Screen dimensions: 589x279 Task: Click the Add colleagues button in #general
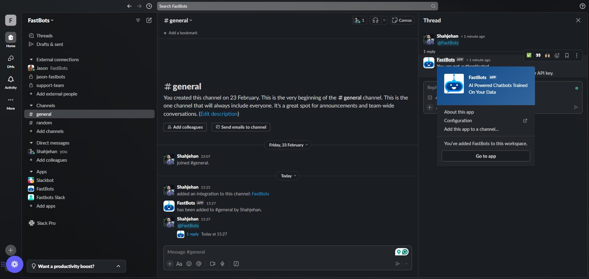click(185, 127)
